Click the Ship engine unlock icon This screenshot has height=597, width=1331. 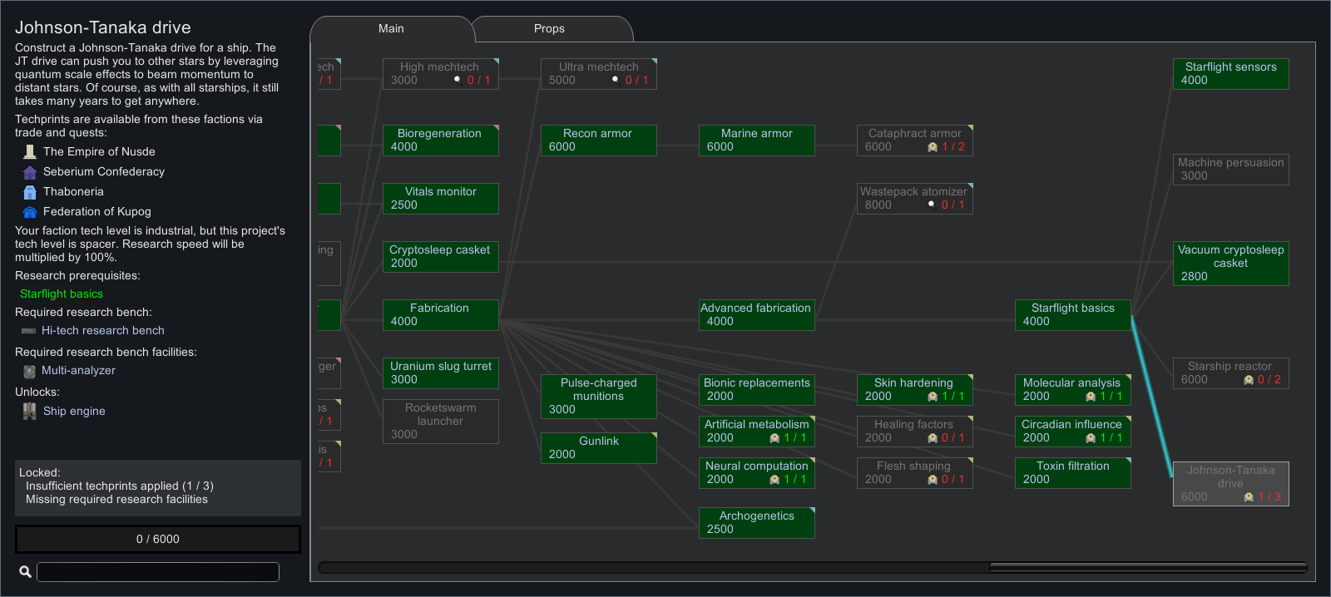pyautogui.click(x=30, y=411)
